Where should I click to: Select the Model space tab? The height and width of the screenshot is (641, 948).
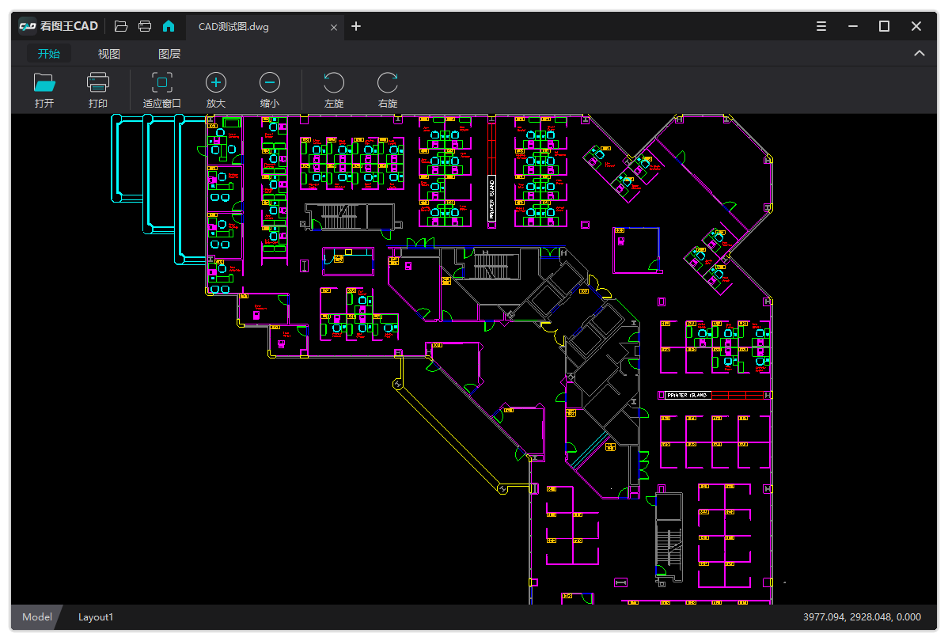pos(37,616)
